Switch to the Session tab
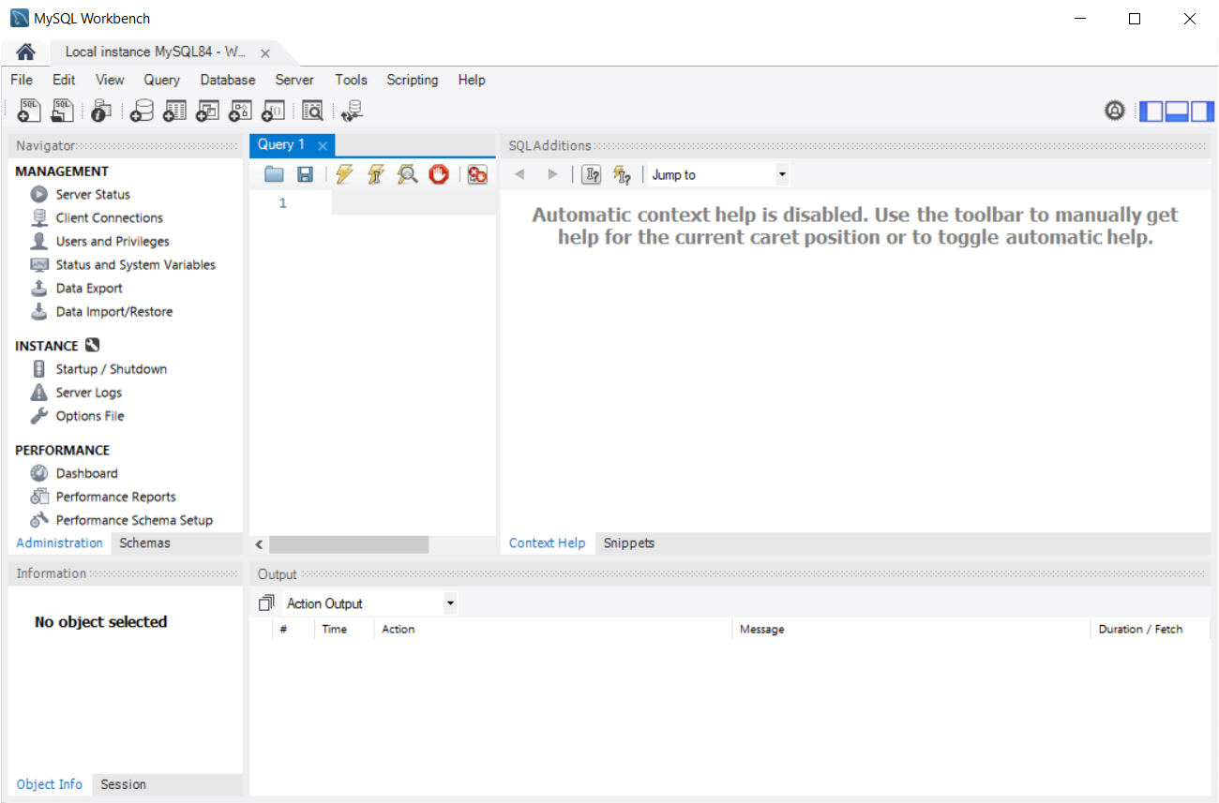Image resolution: width=1219 pixels, height=803 pixels. (124, 784)
